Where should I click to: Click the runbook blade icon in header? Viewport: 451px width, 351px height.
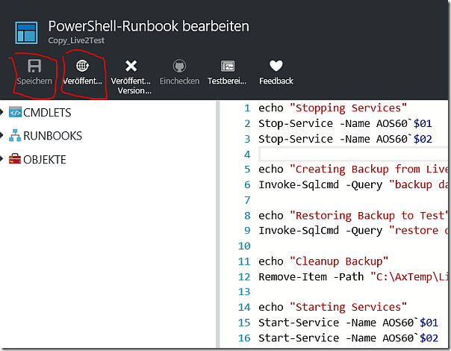(26, 33)
